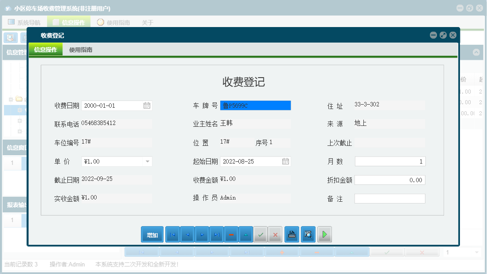The width and height of the screenshot is (487, 274).
Task: Open the printer icon to print the receipt
Action: tap(292, 235)
